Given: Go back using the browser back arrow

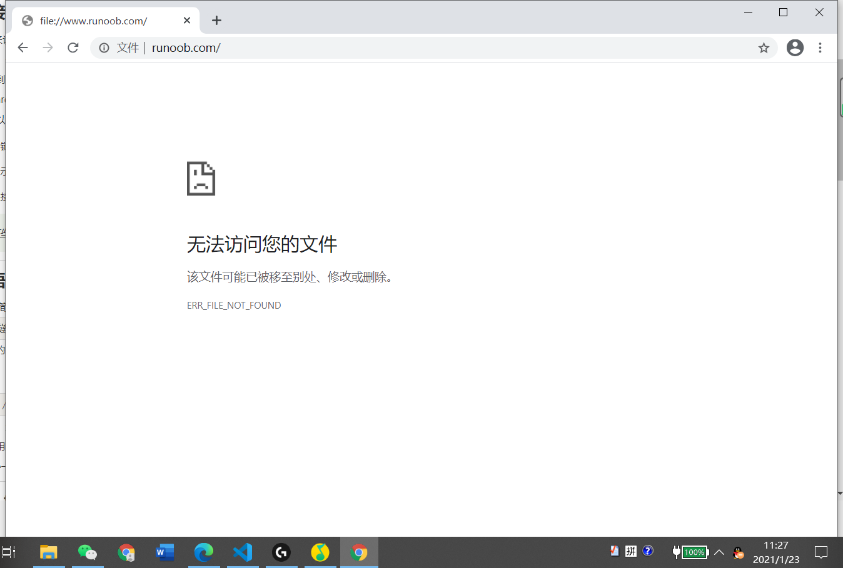Looking at the screenshot, I should point(23,47).
